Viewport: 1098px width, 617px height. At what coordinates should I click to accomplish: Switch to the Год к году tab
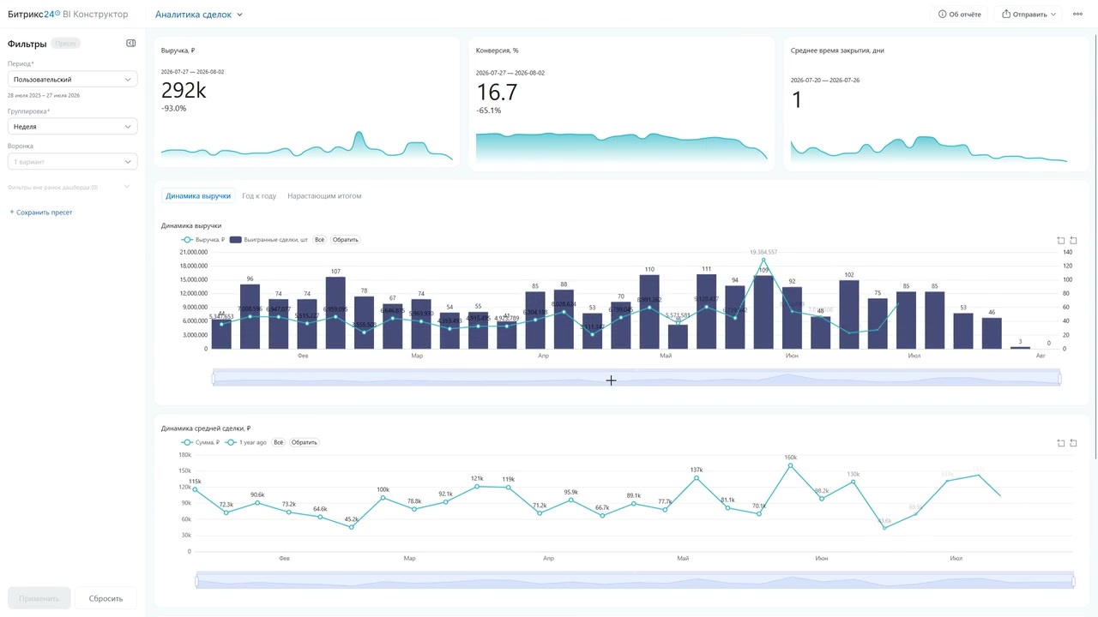(259, 196)
